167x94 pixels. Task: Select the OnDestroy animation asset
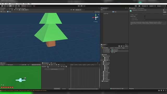pos(115,50)
